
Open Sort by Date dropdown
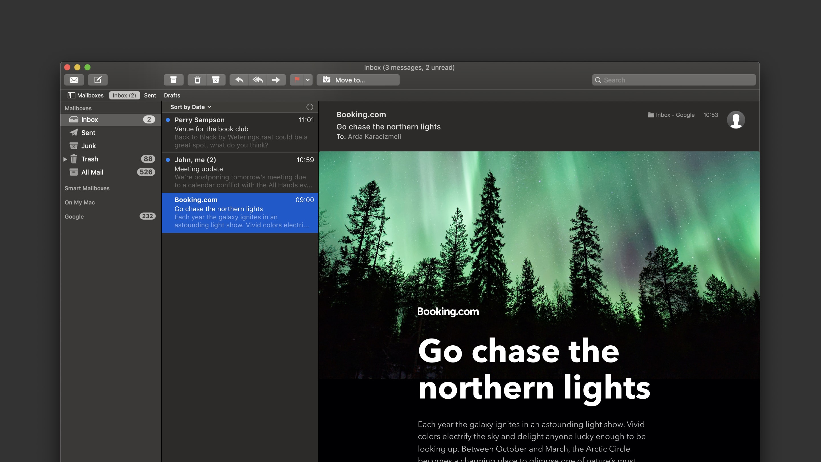(191, 107)
